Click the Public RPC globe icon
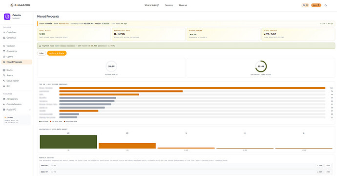337x176 pixels. tap(4, 110)
